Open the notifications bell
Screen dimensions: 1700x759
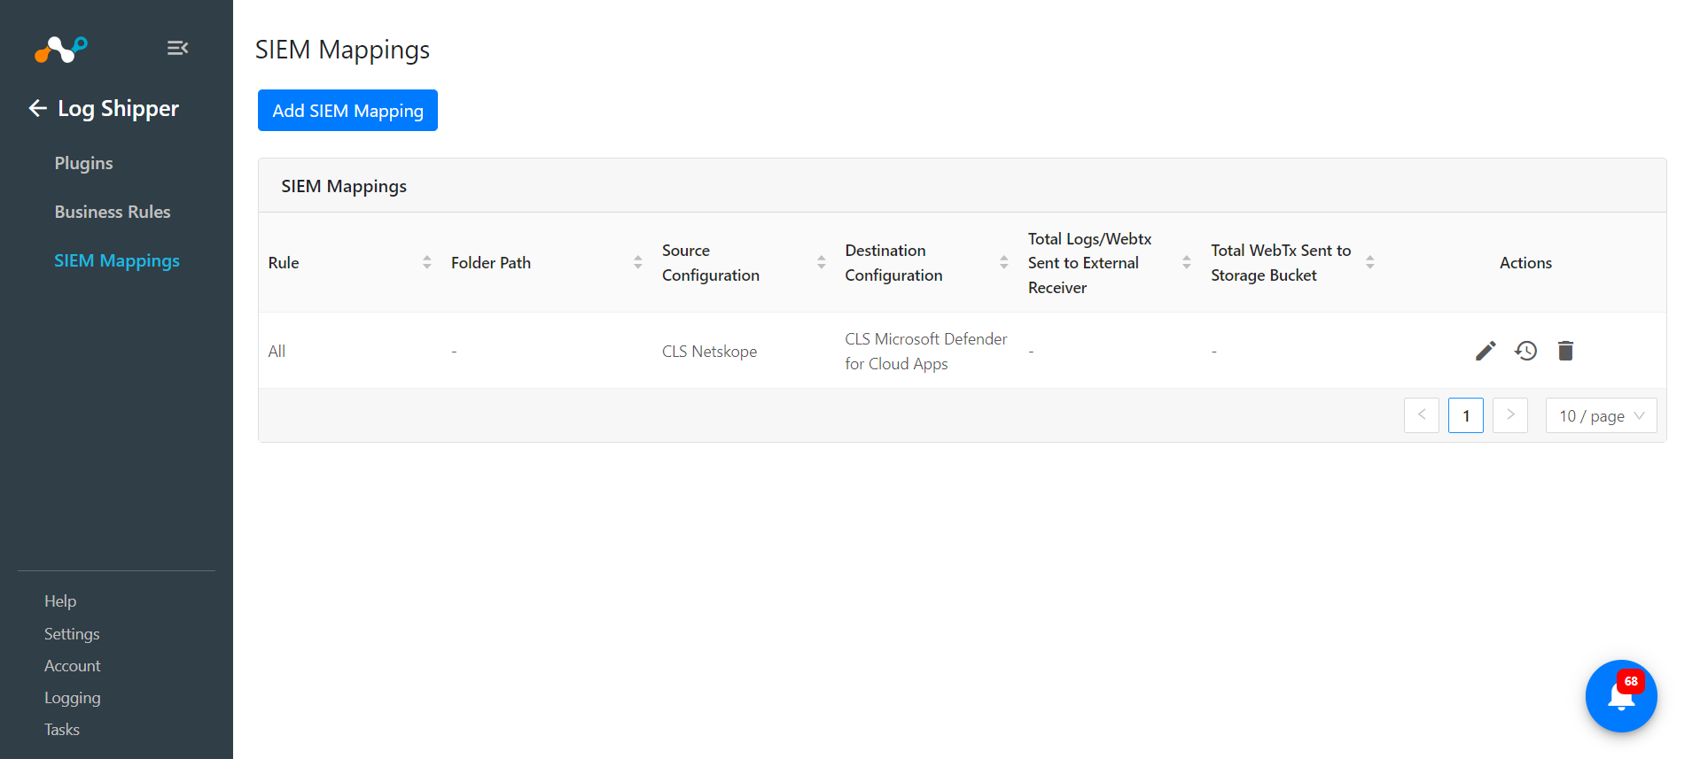1621,696
